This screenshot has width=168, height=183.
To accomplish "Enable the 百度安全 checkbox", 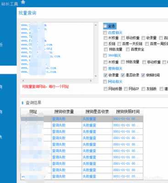I will click(x=128, y=49).
